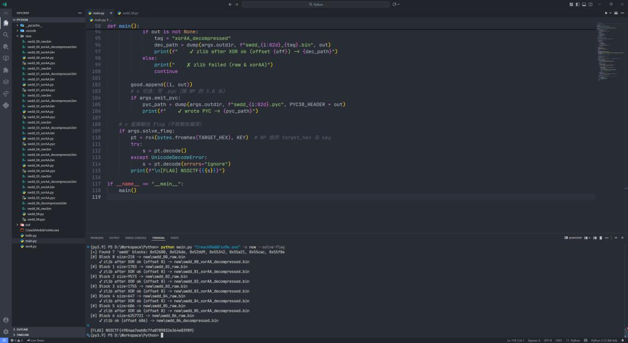Run the Python file with play icon
This screenshot has width=628, height=343.
point(606,13)
